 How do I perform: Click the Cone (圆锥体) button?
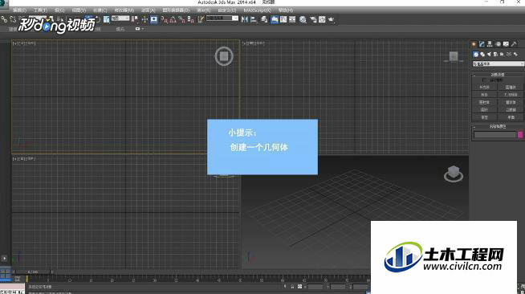(511, 88)
